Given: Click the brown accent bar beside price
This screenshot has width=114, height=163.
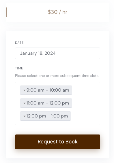Looking at the screenshot, I should click(6, 12).
